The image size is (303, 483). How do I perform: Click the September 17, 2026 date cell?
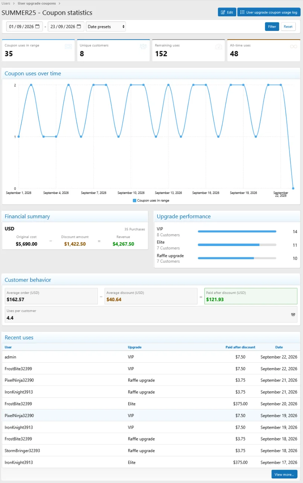(279, 462)
